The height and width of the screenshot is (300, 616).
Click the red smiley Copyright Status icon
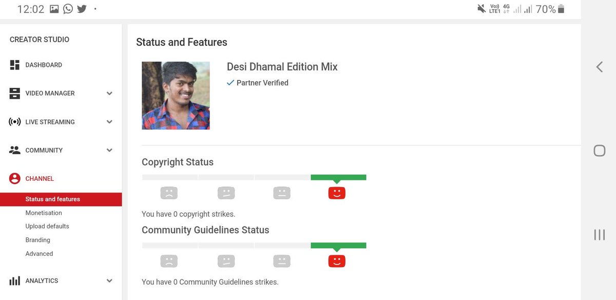[x=337, y=193]
